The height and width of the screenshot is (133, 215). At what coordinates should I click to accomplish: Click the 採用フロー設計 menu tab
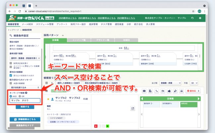(x=78, y=24)
